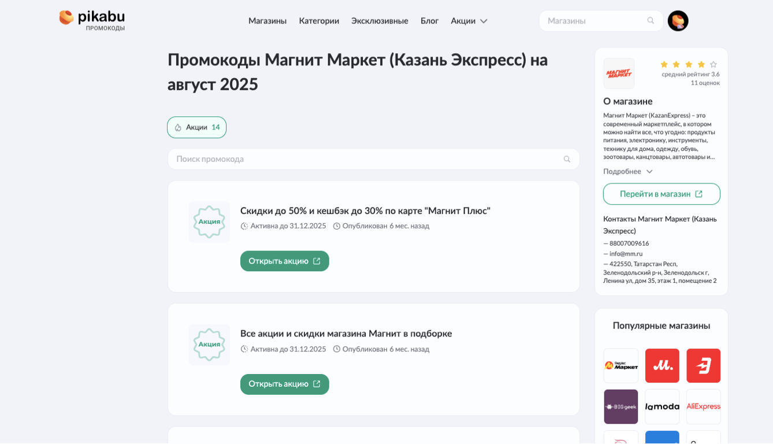Open Эксклюзивные in the top navigation
773x444 pixels.
[x=380, y=21]
